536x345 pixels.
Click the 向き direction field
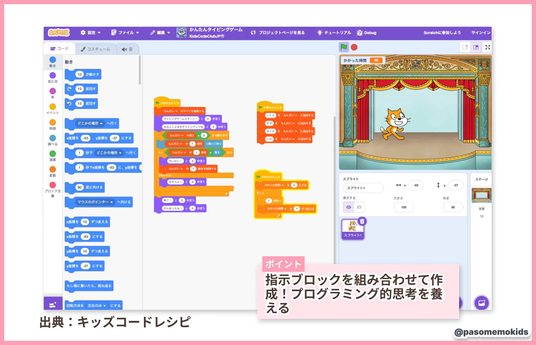click(453, 207)
